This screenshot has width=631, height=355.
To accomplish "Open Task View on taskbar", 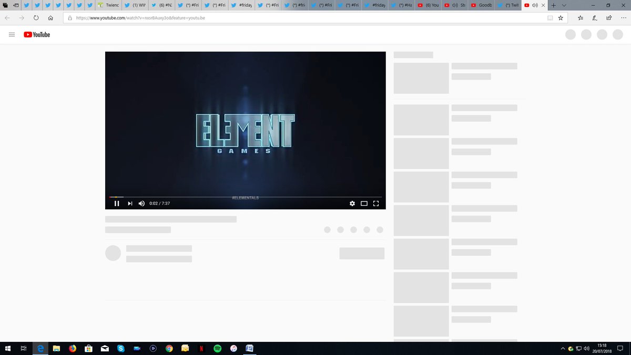I will (24, 348).
